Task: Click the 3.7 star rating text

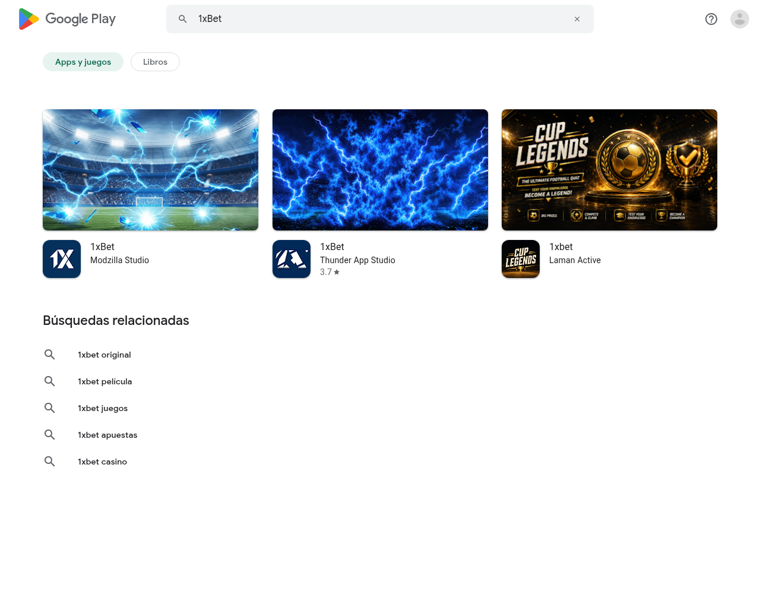Action: [330, 272]
